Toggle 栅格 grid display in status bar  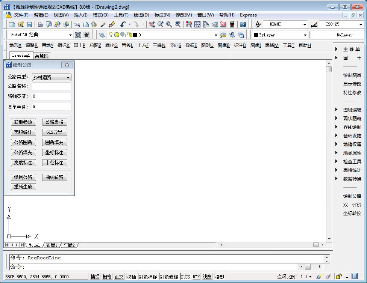click(x=107, y=277)
